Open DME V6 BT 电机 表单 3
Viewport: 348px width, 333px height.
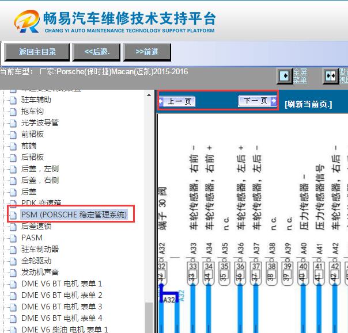click(x=62, y=307)
